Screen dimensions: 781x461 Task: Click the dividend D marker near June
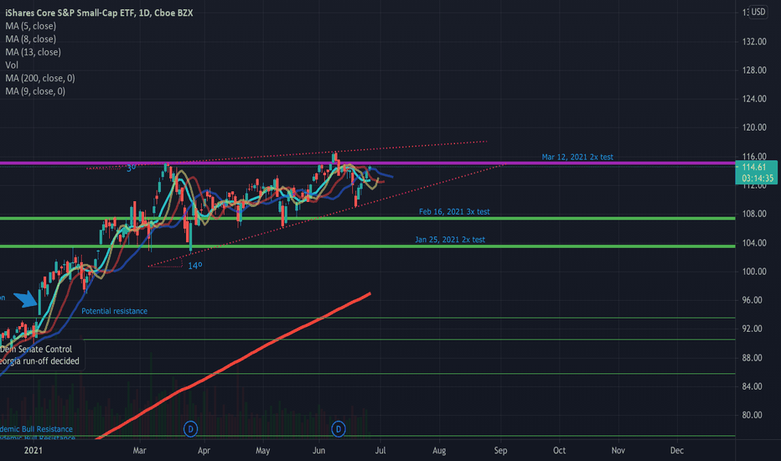pos(339,428)
